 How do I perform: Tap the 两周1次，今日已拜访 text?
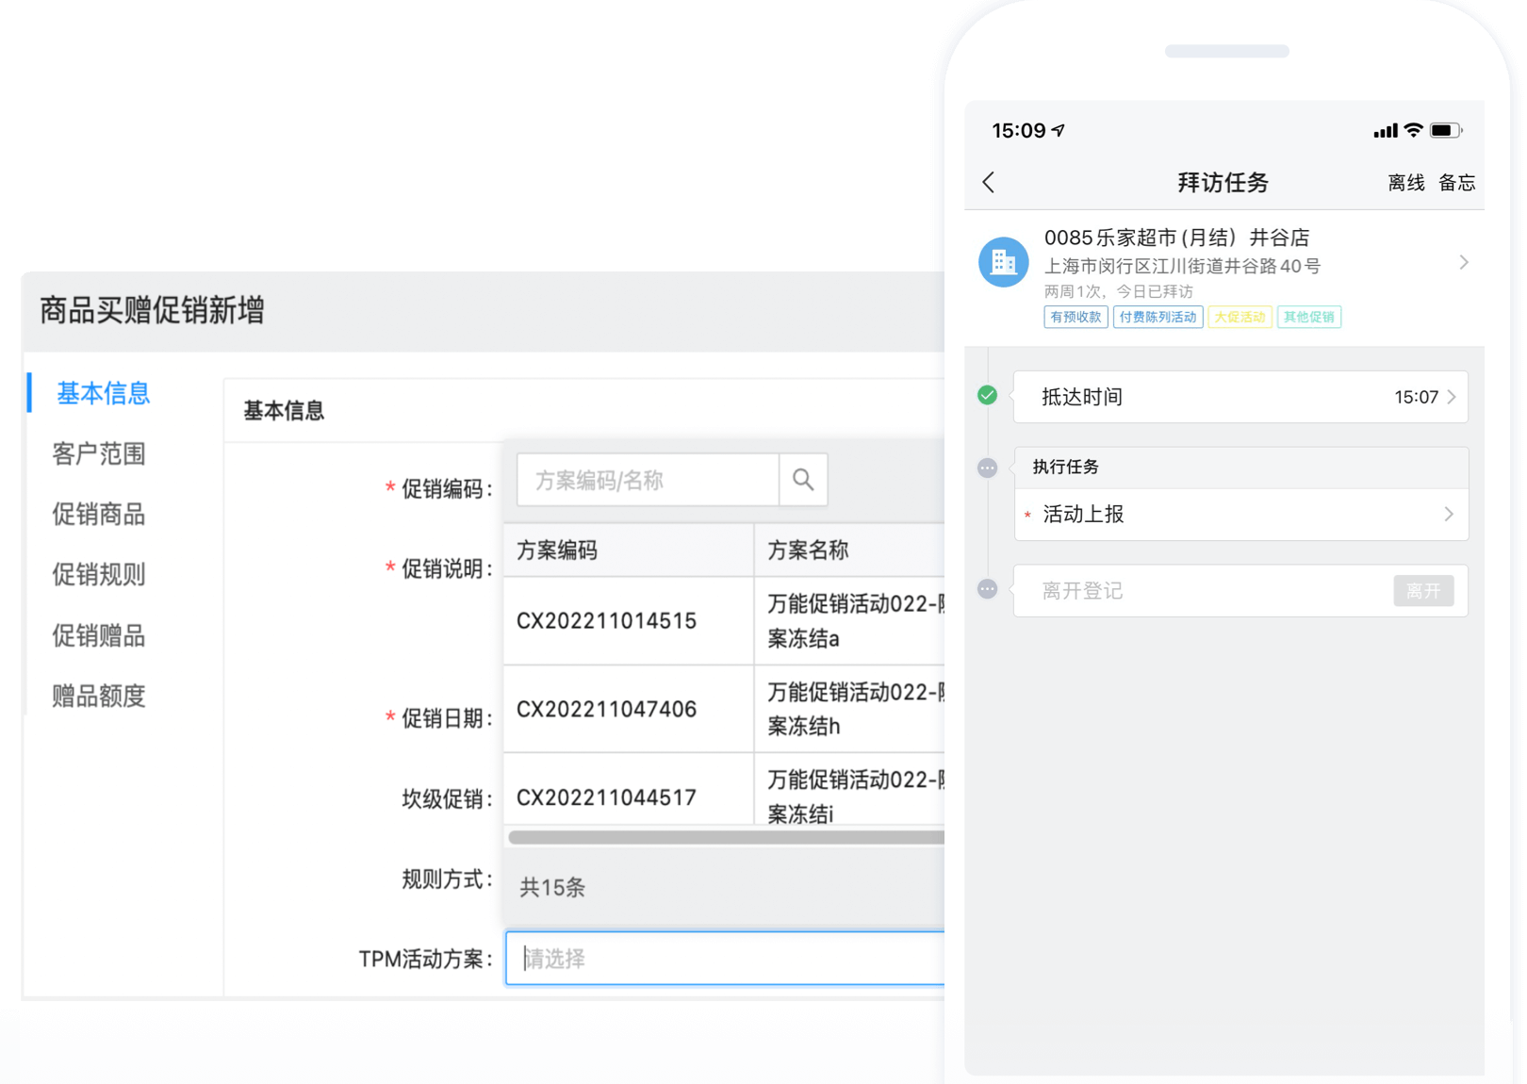(1118, 291)
